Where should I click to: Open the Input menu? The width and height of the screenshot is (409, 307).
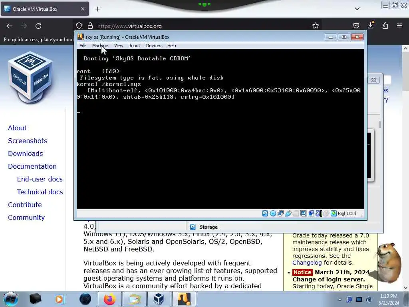(135, 46)
